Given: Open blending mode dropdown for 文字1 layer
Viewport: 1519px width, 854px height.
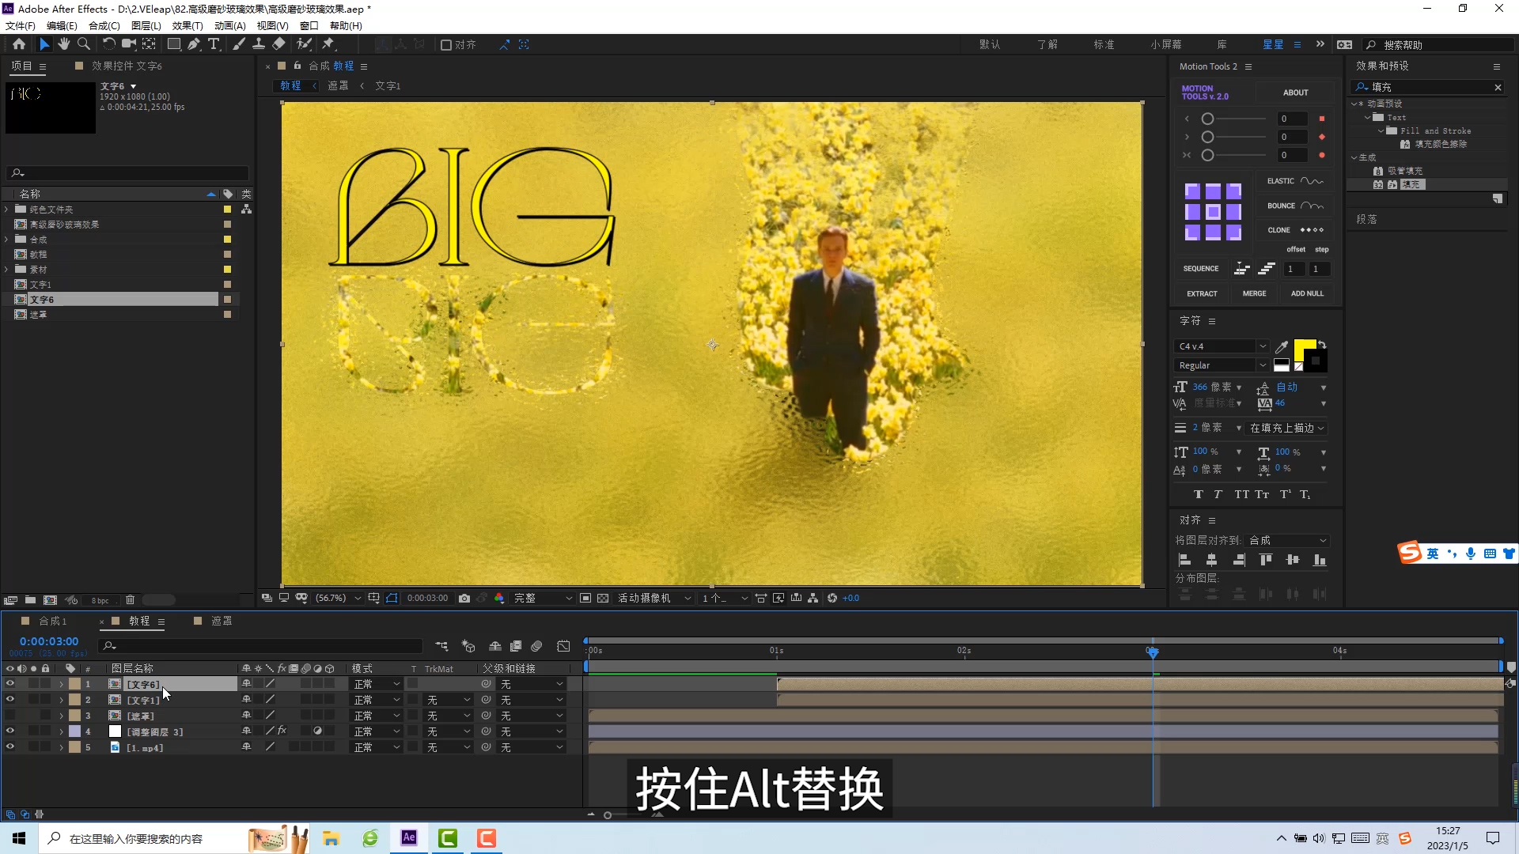Looking at the screenshot, I should point(377,700).
